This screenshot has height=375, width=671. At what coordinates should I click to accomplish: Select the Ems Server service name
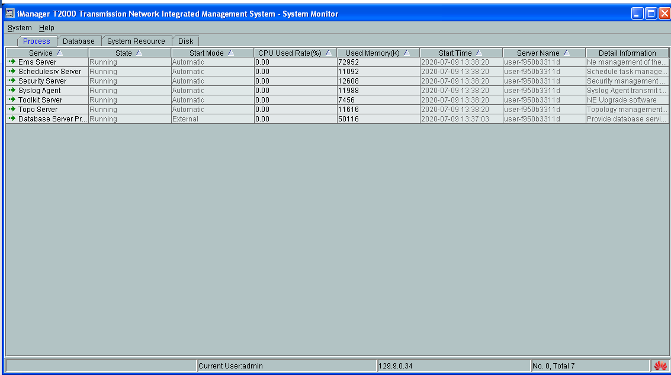point(37,62)
